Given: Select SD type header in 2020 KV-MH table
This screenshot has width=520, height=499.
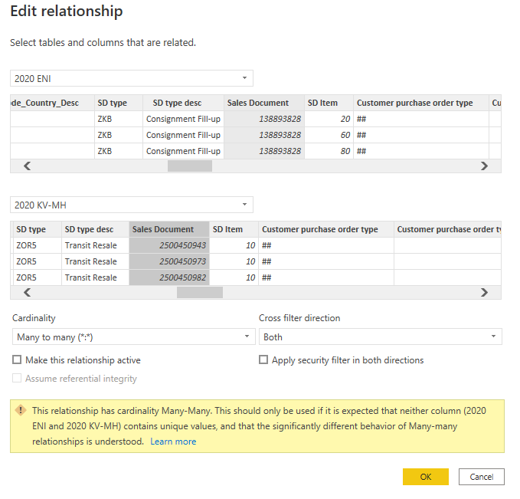Looking at the screenshot, I should click(x=37, y=229).
